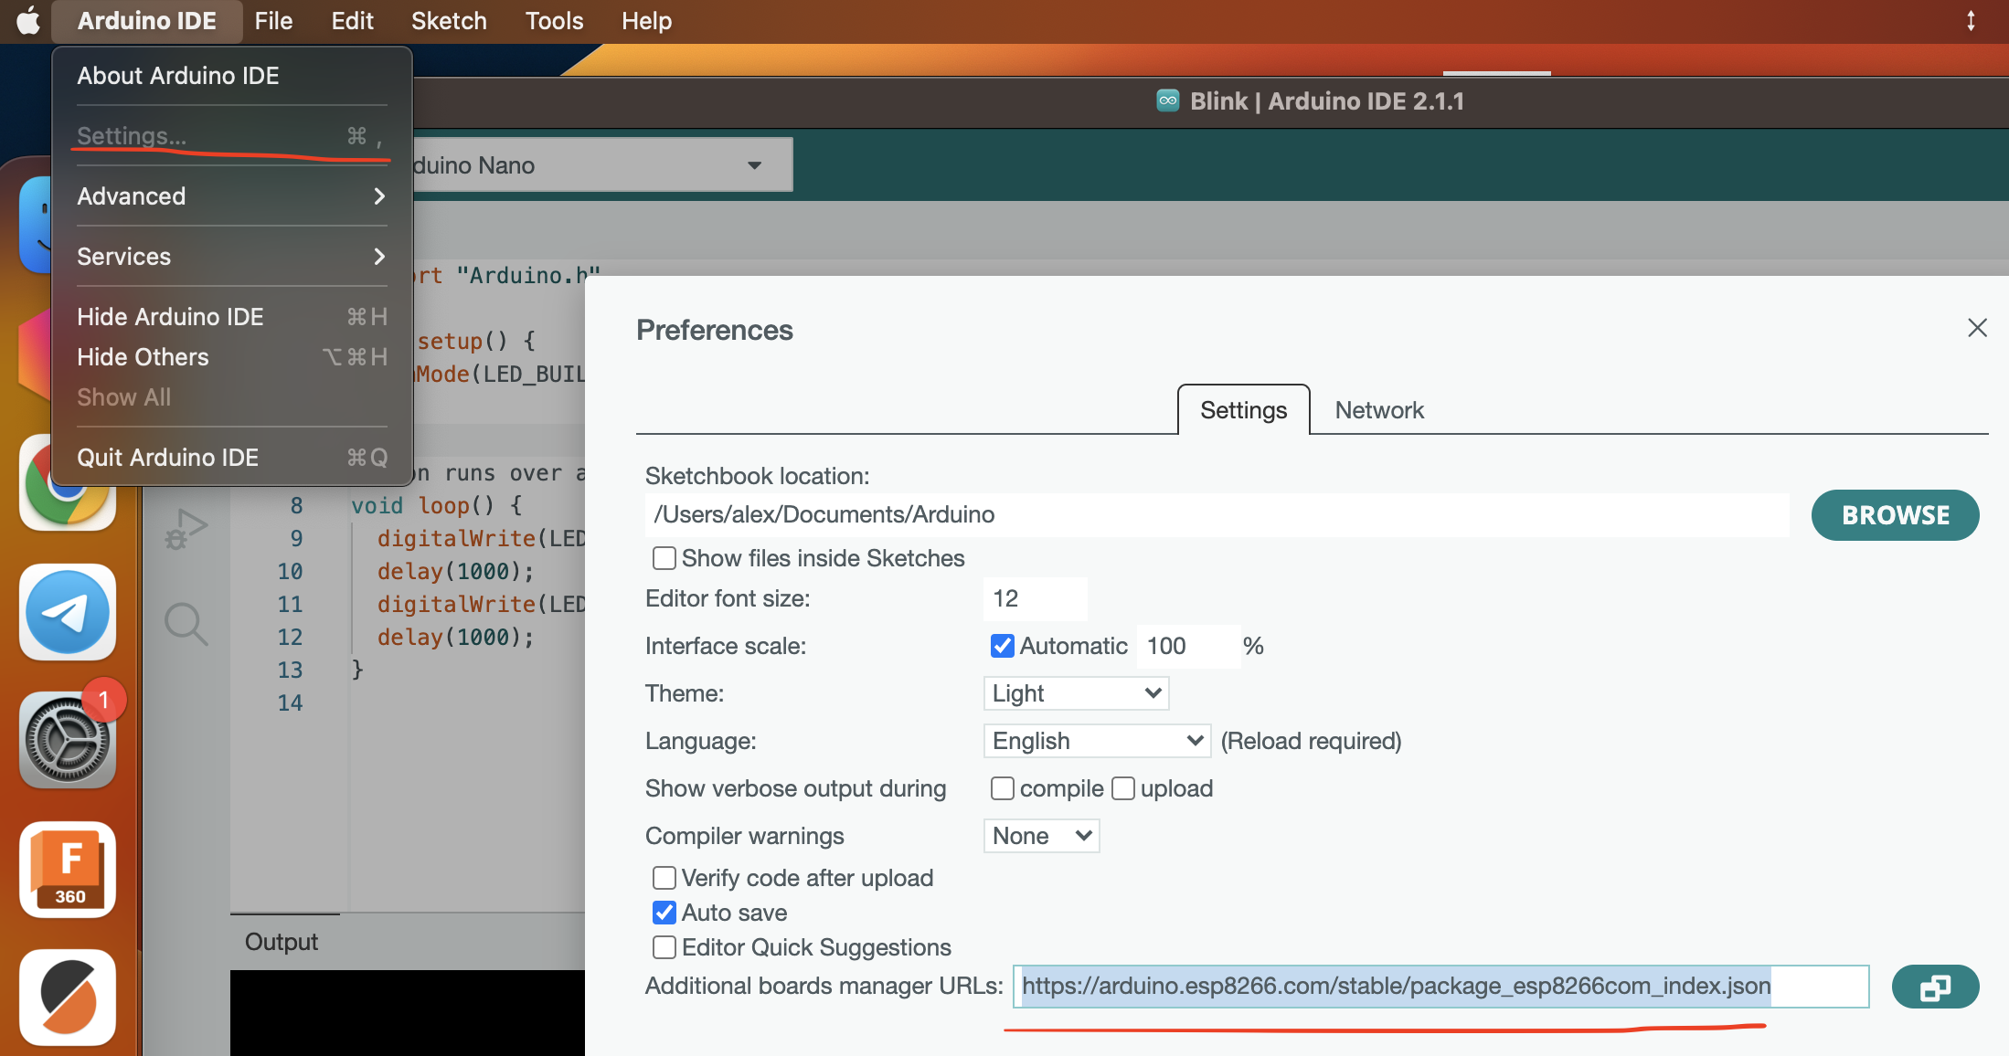Click the additional URLs window-expand button
Screen dimensions: 2009x1056
(1935, 987)
